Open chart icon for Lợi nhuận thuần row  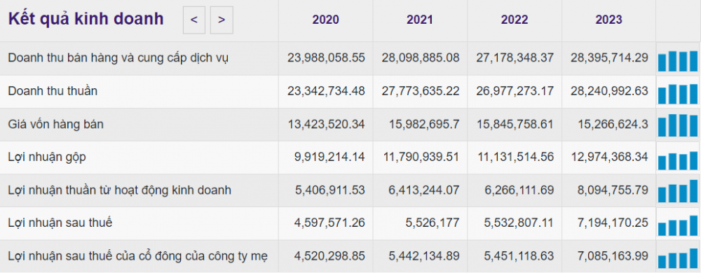[x=677, y=191]
